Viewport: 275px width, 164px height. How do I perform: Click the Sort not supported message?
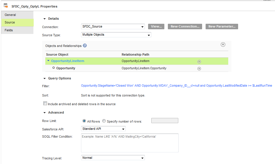113,95
